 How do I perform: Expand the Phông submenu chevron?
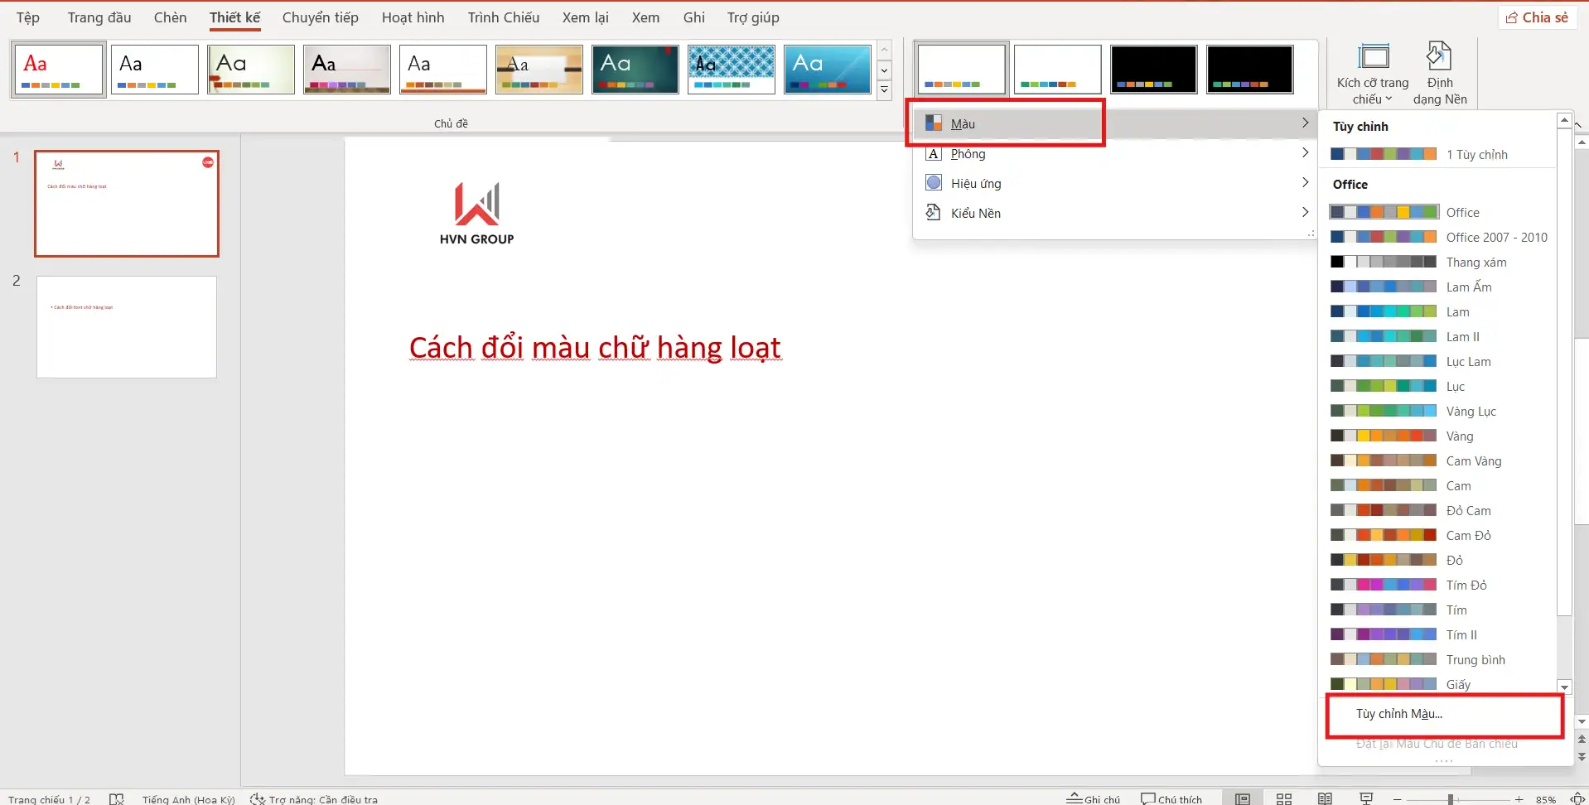click(x=1305, y=153)
